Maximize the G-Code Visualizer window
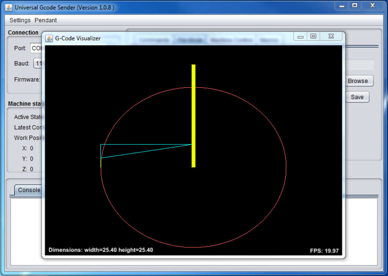The width and height of the screenshot is (388, 276). (313, 36)
